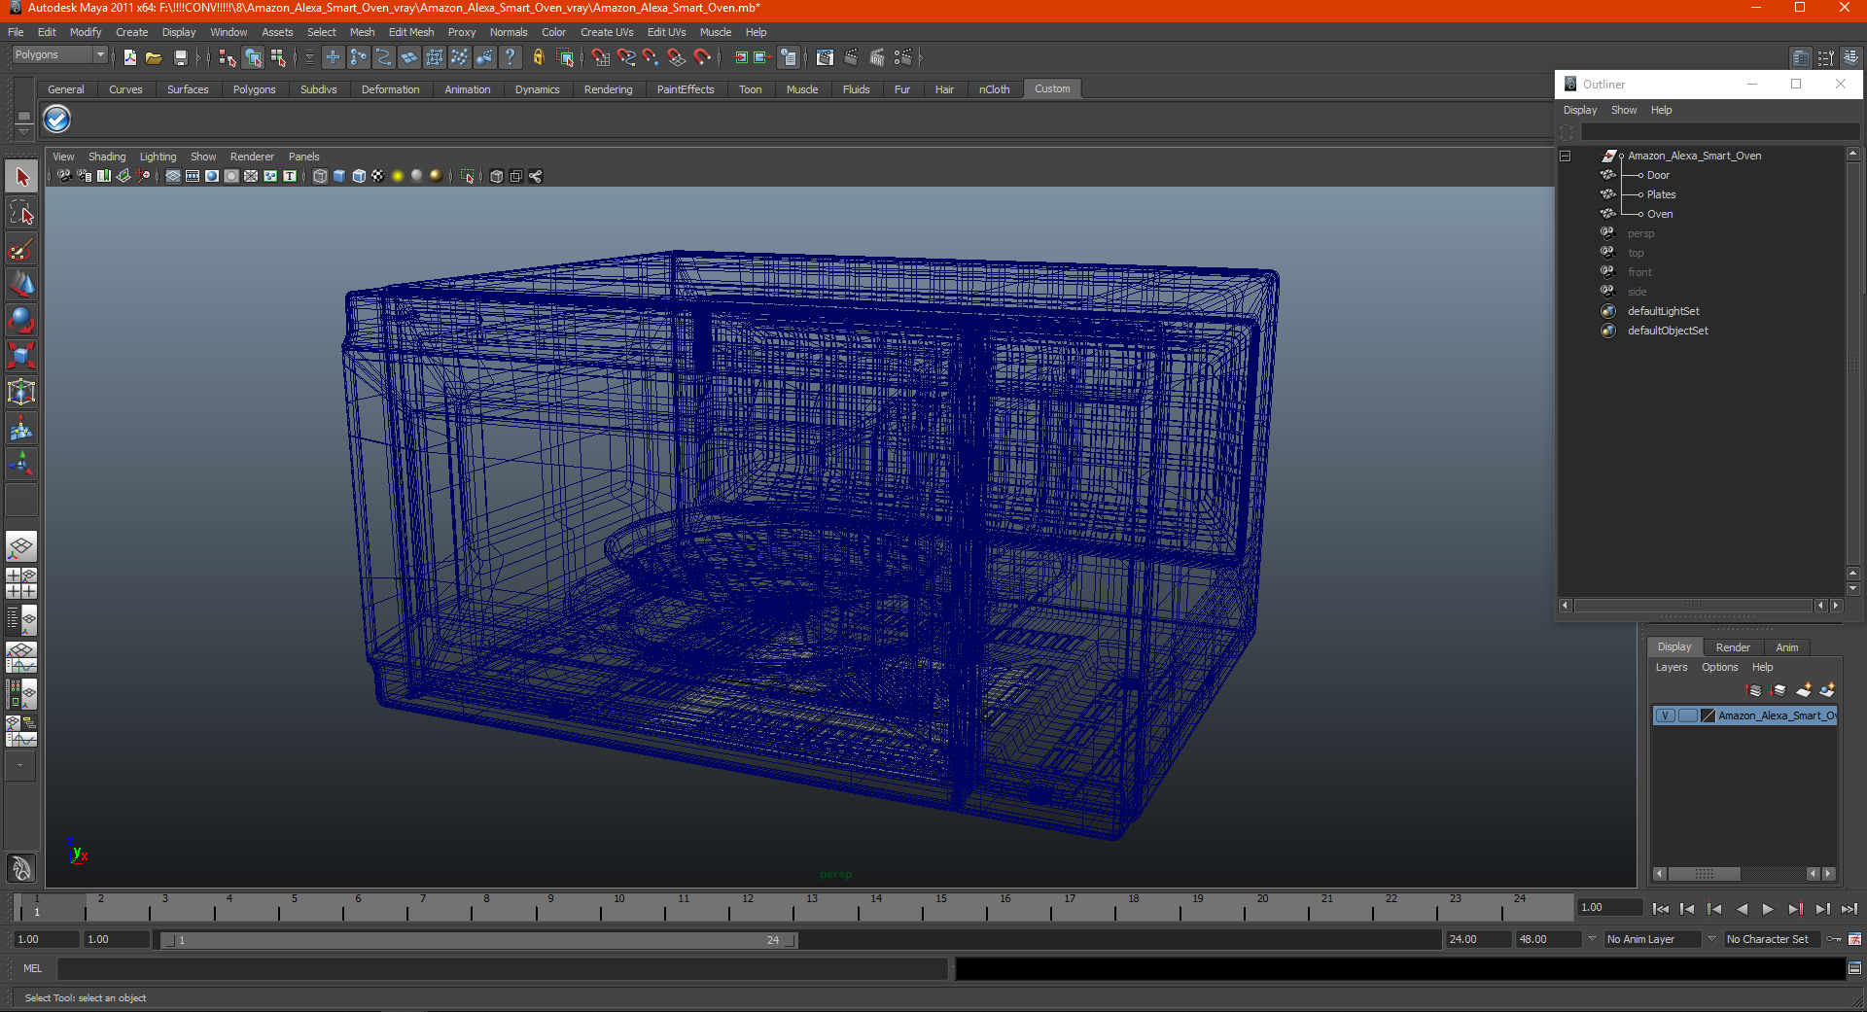
Task: Create layer from selected objects
Action: coord(1827,690)
